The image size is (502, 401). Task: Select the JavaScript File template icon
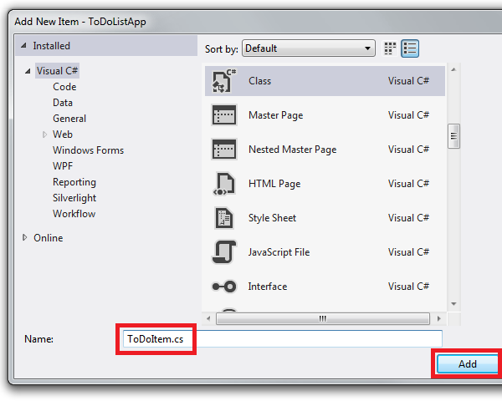(224, 252)
